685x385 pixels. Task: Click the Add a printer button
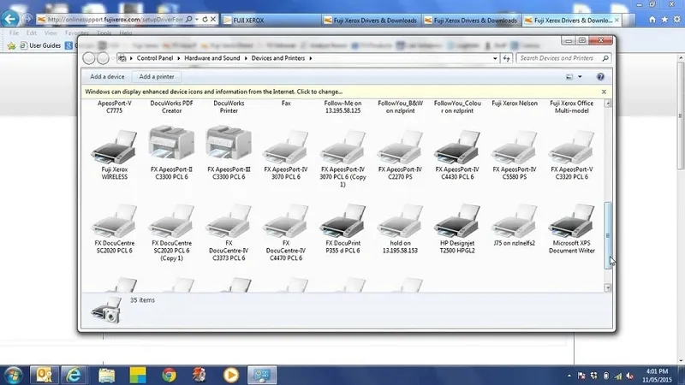157,77
